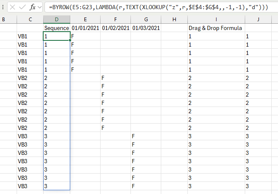Click column J value 2 in last VB2 row
The height and width of the screenshot is (194, 278).
[x=258, y=128]
